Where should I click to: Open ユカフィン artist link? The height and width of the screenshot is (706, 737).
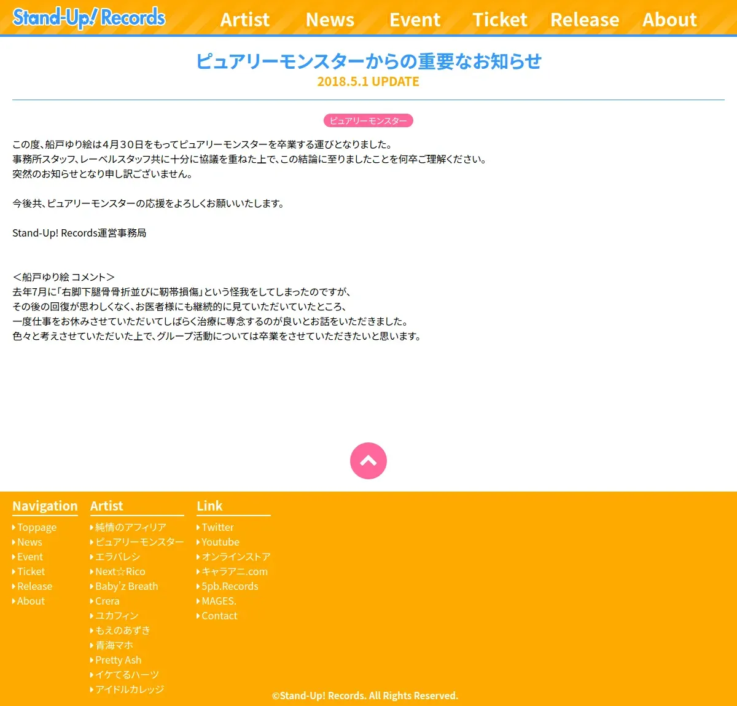coord(114,616)
